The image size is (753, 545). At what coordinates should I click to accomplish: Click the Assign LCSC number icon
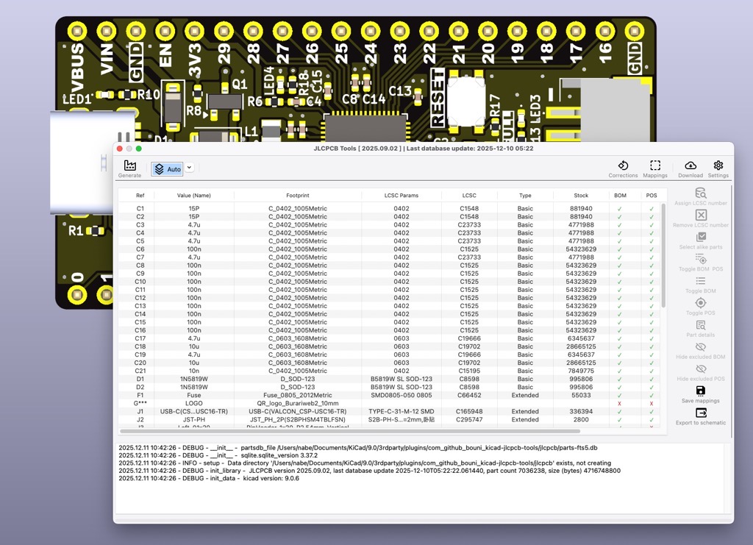click(x=701, y=193)
